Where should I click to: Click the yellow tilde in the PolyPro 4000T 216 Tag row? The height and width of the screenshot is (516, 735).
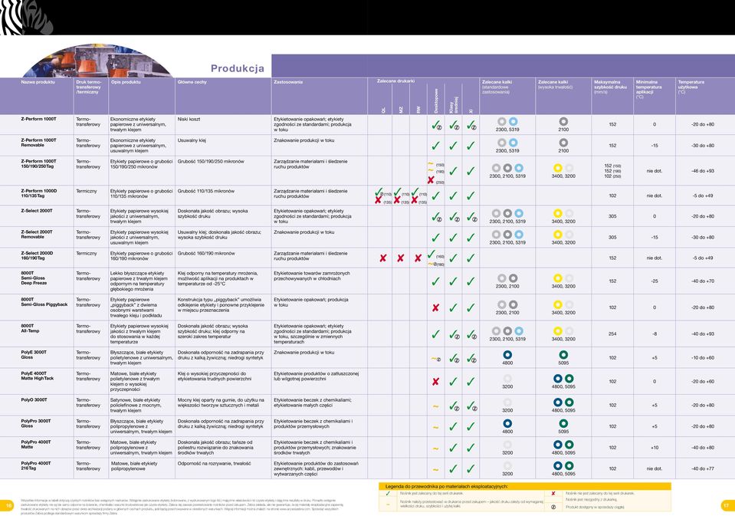pos(435,469)
